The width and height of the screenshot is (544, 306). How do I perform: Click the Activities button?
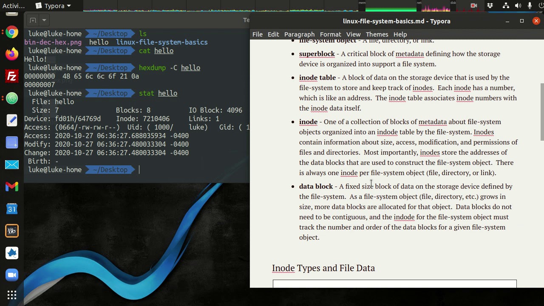[14, 6]
